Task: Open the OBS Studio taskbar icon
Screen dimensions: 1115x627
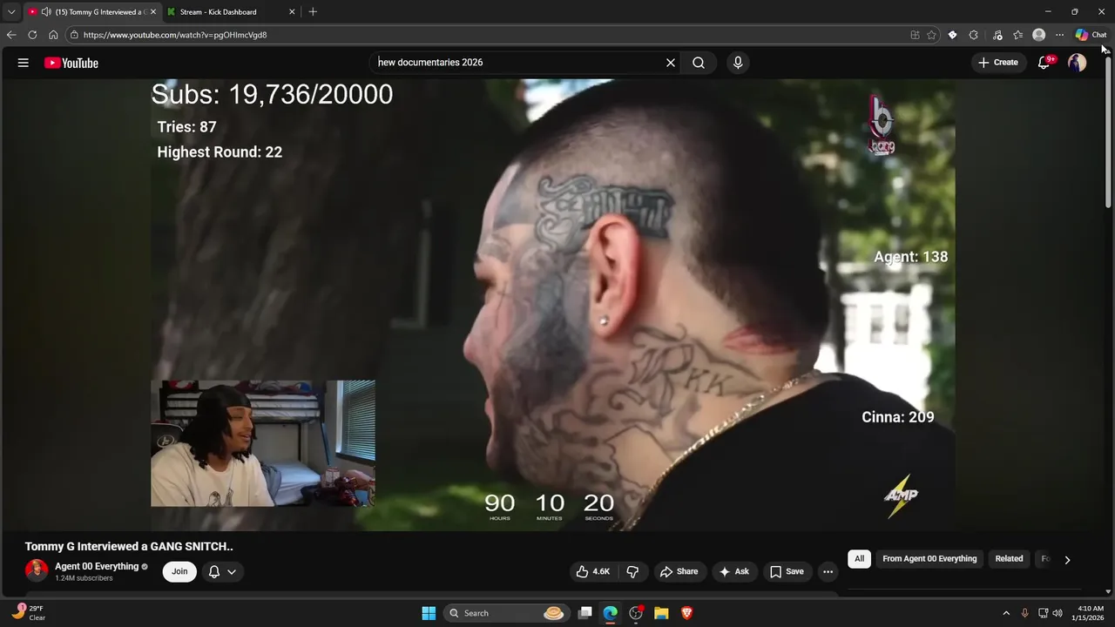Action: coord(636,613)
